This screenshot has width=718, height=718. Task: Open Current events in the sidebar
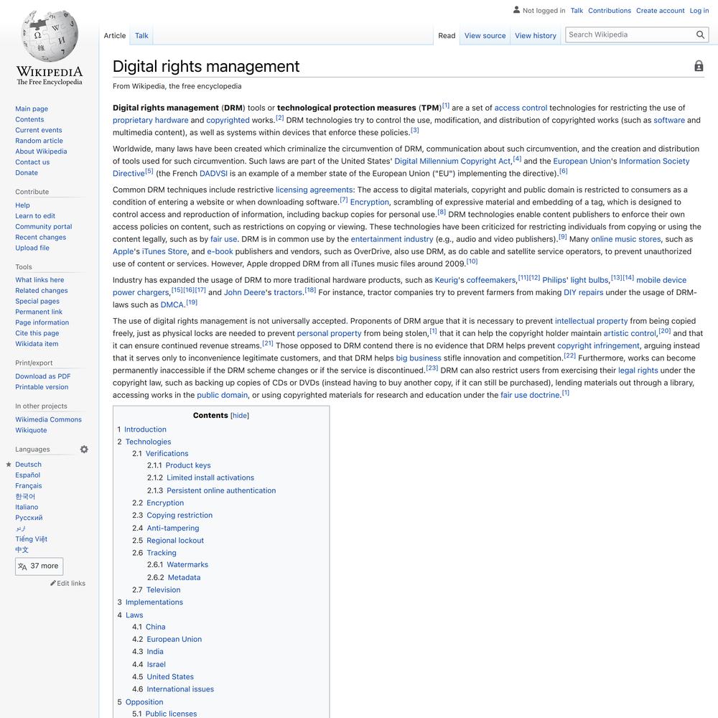coord(39,130)
